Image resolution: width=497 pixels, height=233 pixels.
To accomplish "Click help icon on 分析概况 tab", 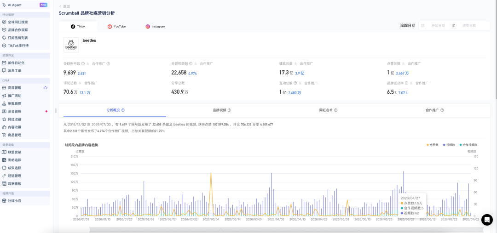I will point(123,110).
